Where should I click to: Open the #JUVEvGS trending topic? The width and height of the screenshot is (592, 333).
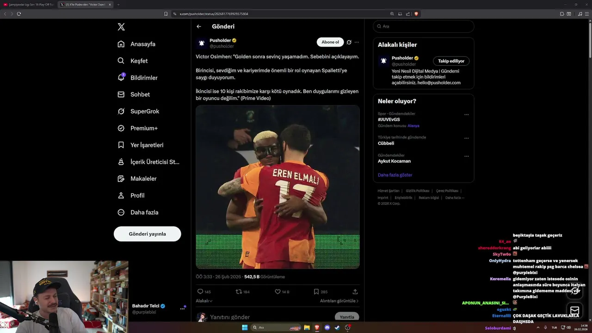[x=388, y=119]
